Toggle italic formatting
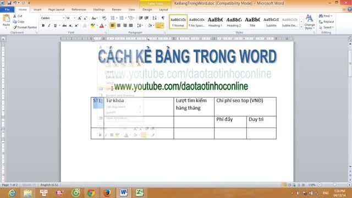Screen dimensions: 352x198 49,26
